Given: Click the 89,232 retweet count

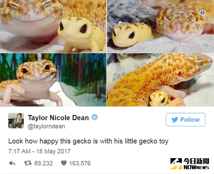Looking at the screenshot, I should tap(44, 163).
